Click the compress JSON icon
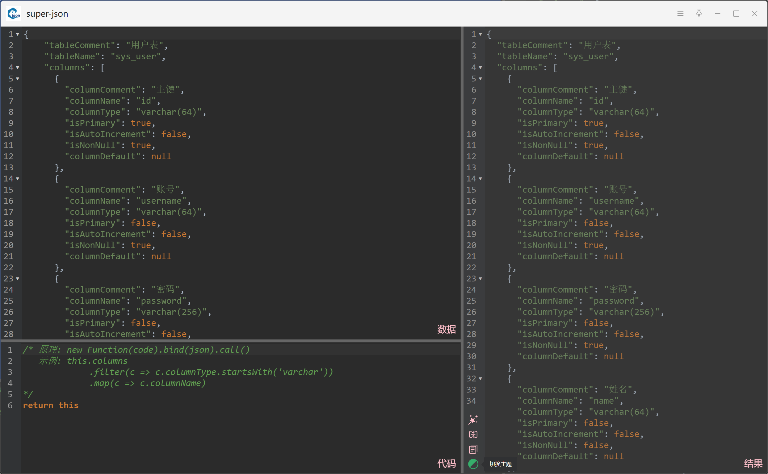The width and height of the screenshot is (768, 474). pyautogui.click(x=473, y=434)
